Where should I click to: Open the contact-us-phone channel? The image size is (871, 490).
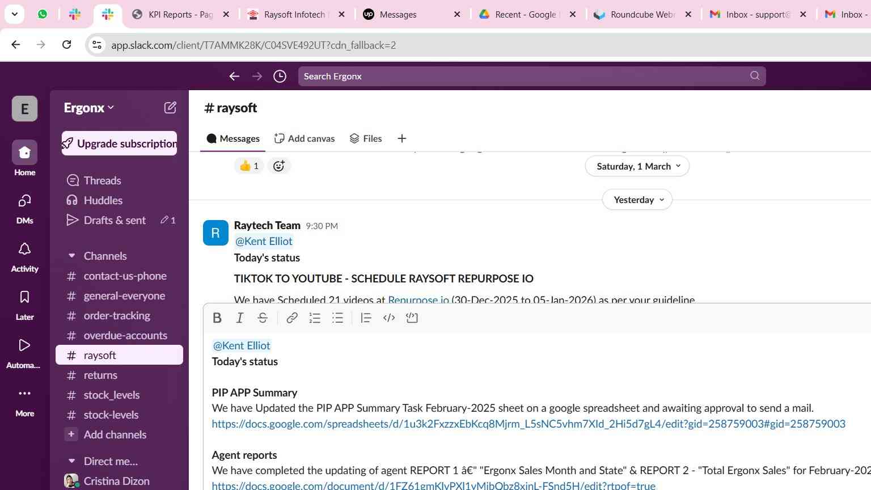tap(125, 276)
